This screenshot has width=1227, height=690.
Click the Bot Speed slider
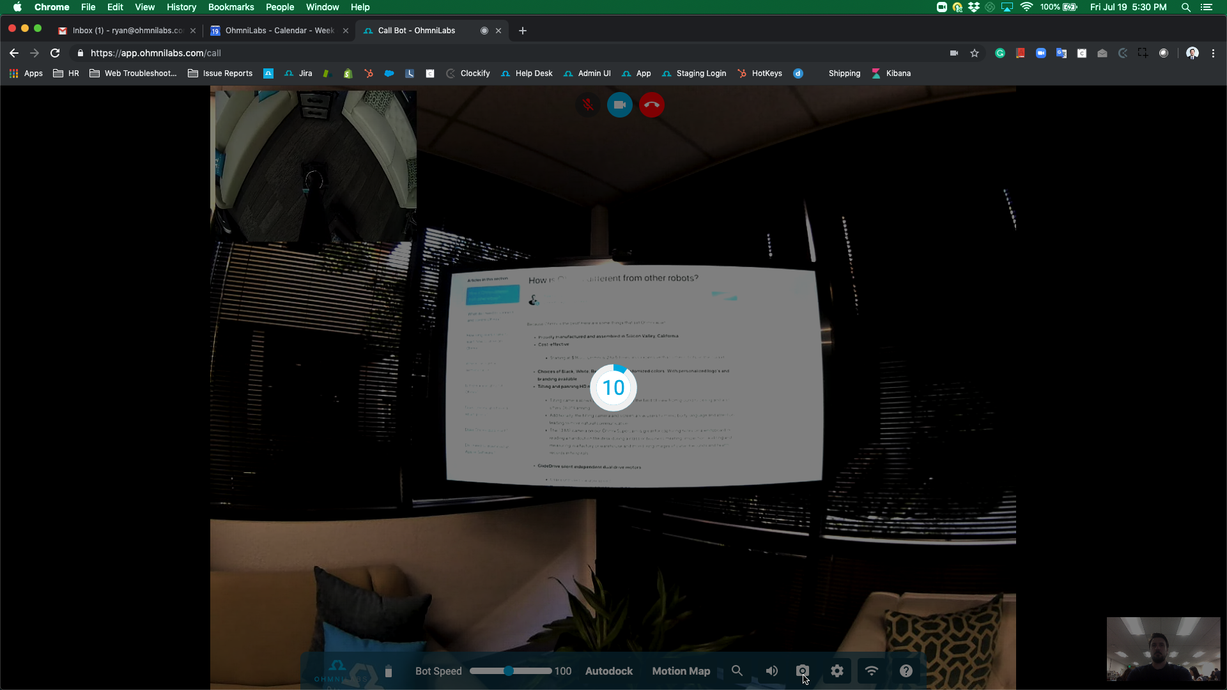pyautogui.click(x=509, y=671)
